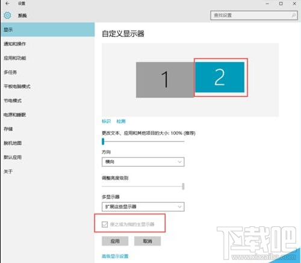Click the 检测 link

click(x=121, y=121)
